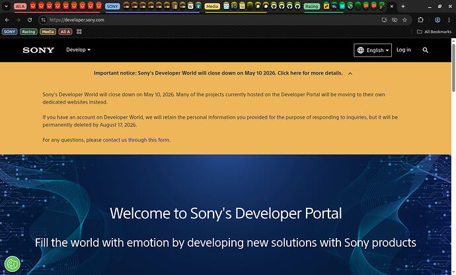
Task: Click 'Welcome to Sony's Developer Portal' heading
Action: (x=225, y=214)
